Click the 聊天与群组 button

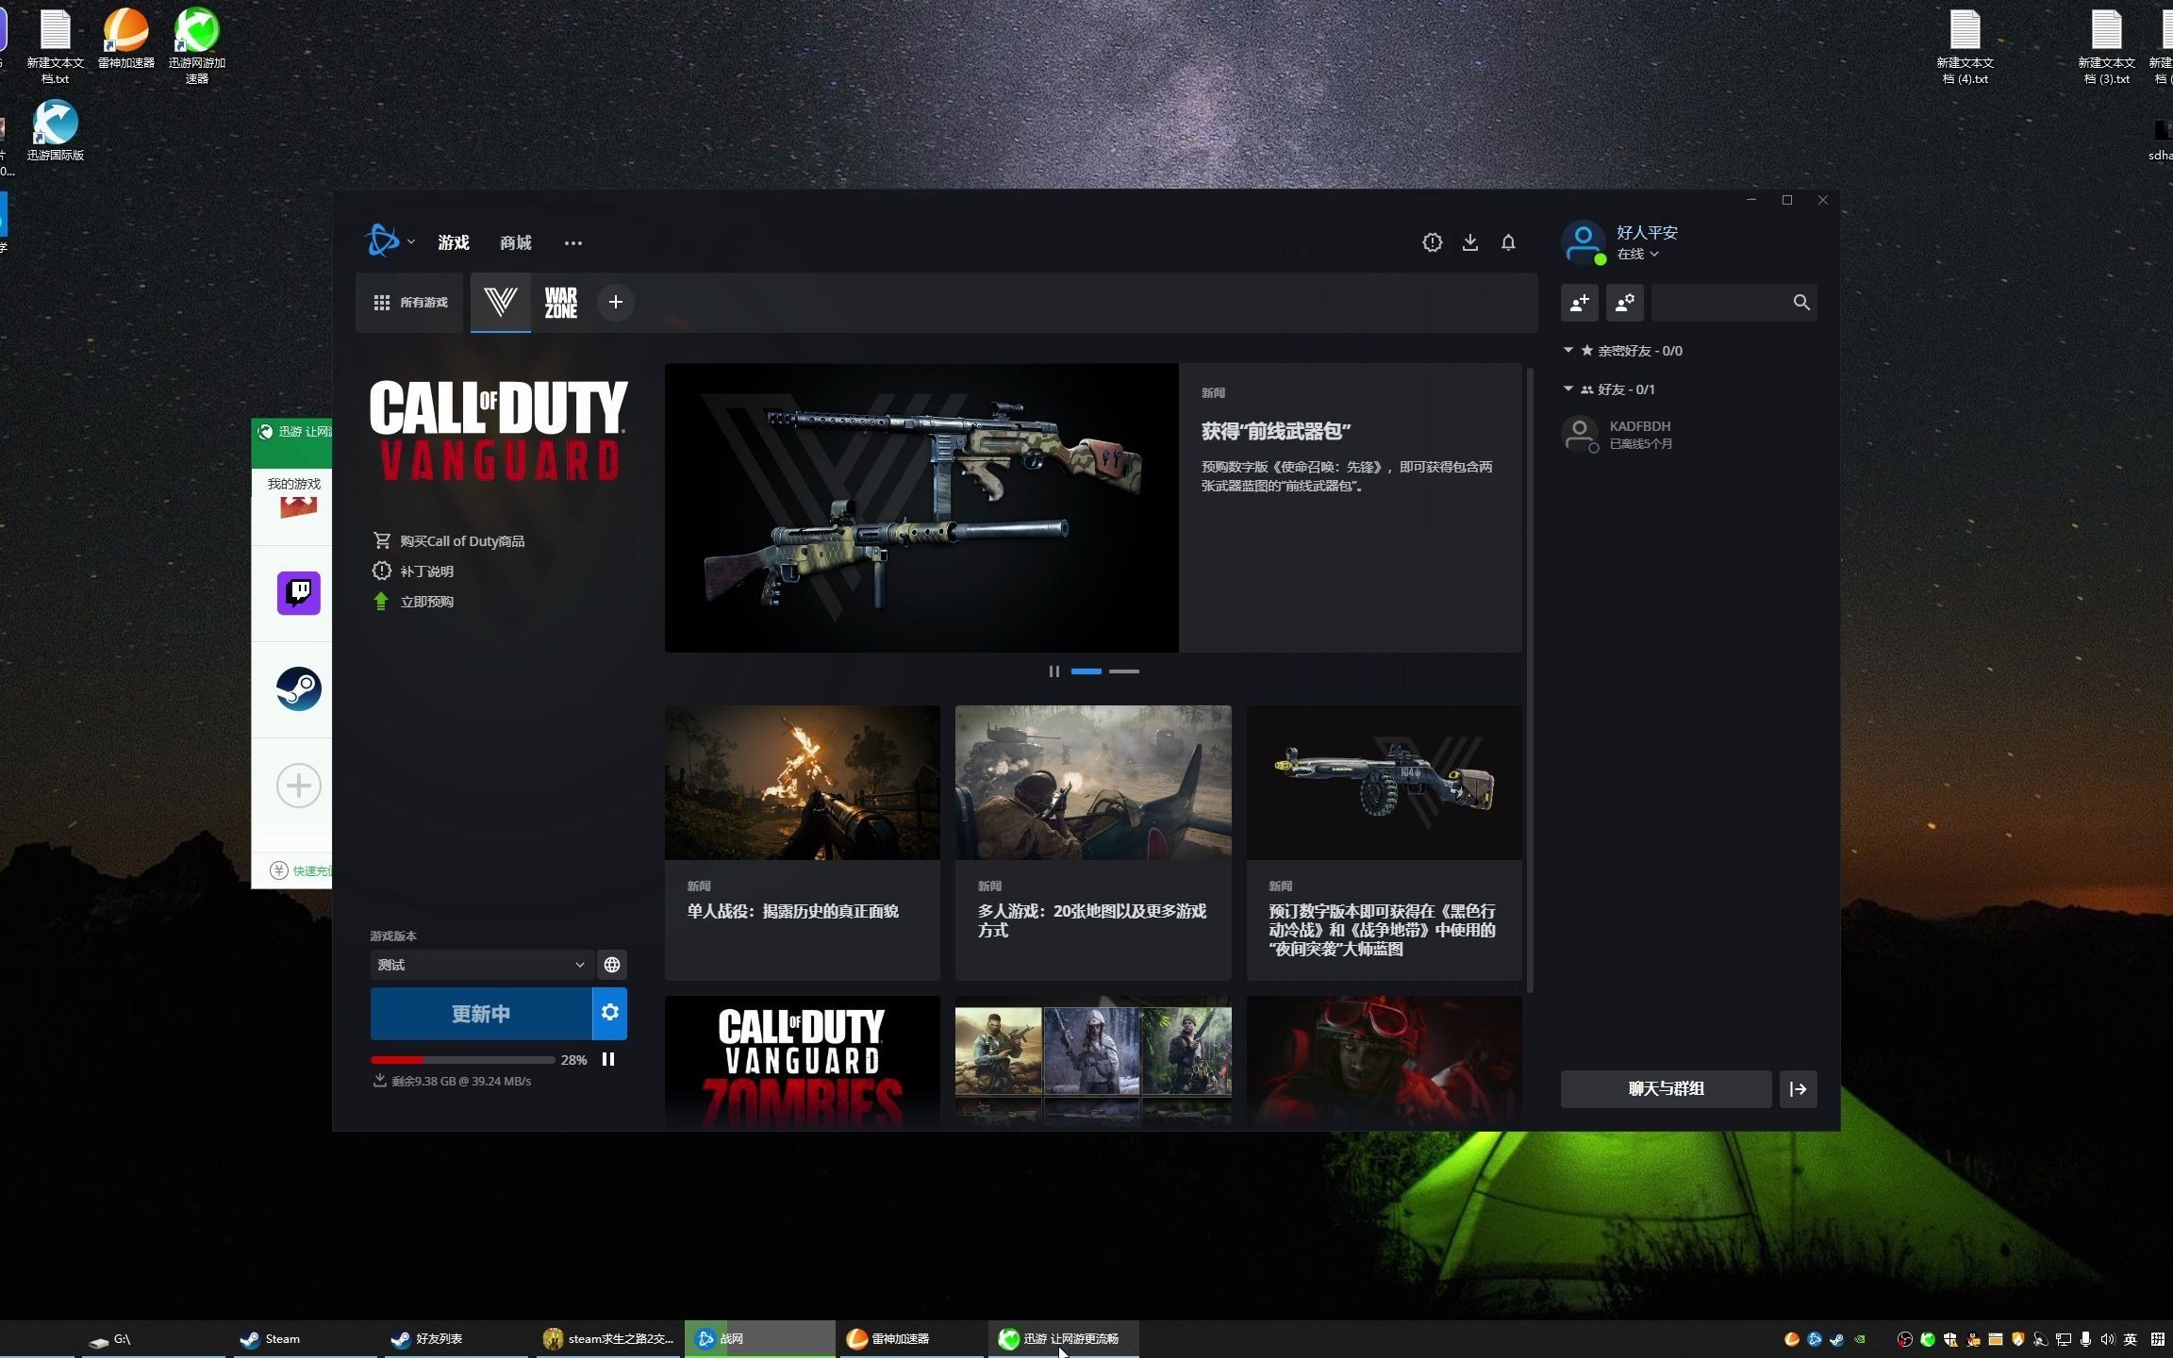pos(1665,1089)
